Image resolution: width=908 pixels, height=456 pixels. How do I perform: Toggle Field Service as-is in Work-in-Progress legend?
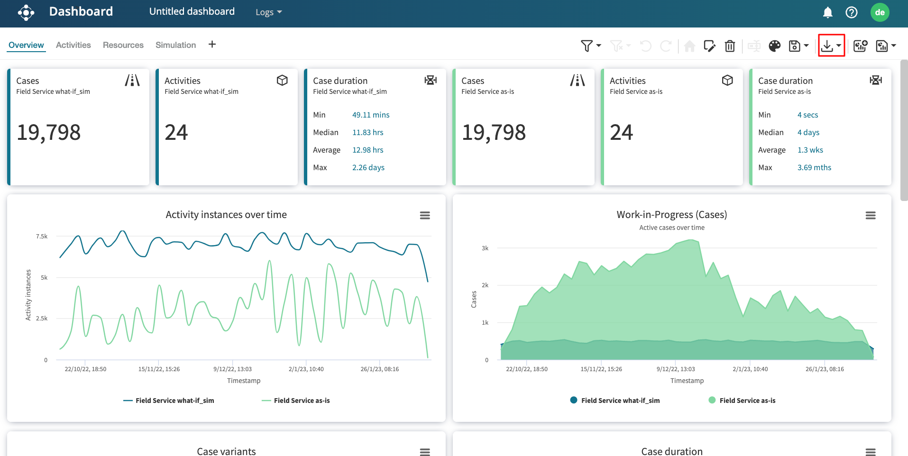pos(742,401)
